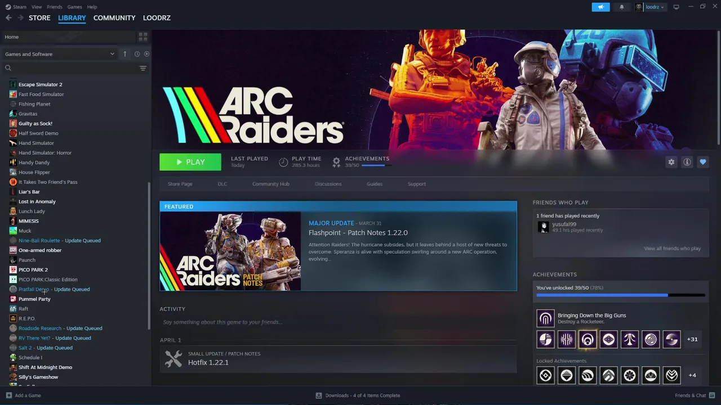Open the View menu
The image size is (721, 405).
(x=37, y=7)
